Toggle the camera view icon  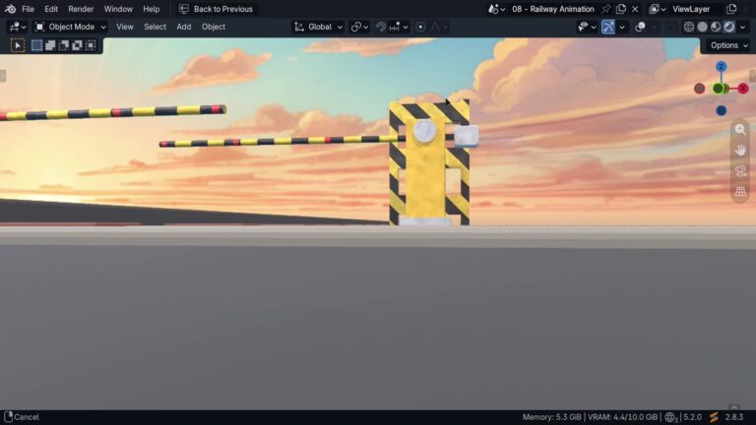click(x=740, y=170)
